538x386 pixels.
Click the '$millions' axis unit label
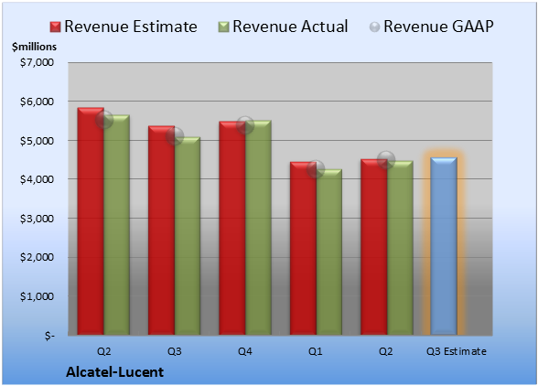click(x=34, y=47)
